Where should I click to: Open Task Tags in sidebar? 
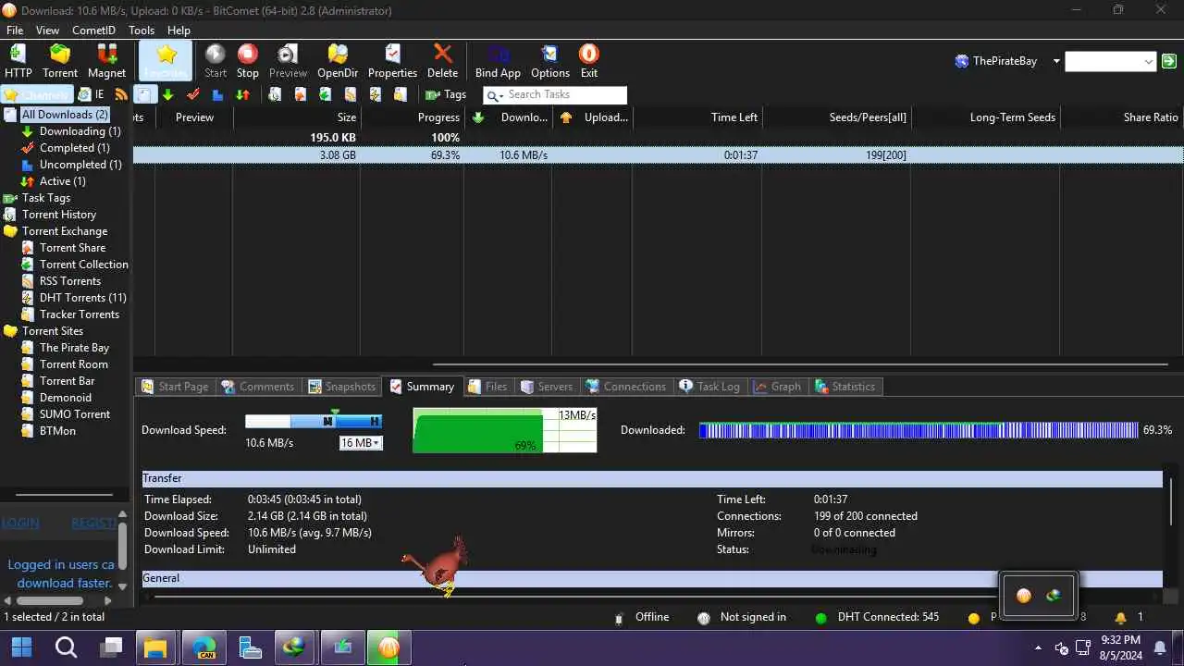click(46, 198)
